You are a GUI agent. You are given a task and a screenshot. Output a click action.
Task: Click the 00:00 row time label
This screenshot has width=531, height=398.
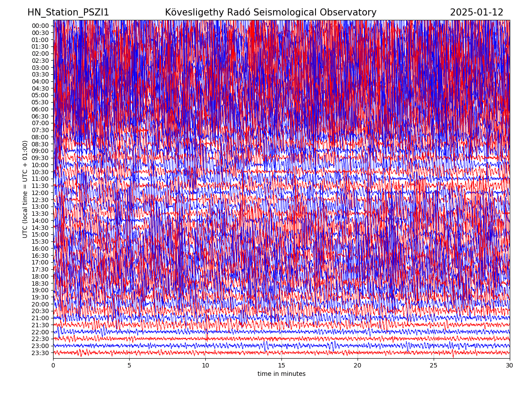(x=40, y=26)
